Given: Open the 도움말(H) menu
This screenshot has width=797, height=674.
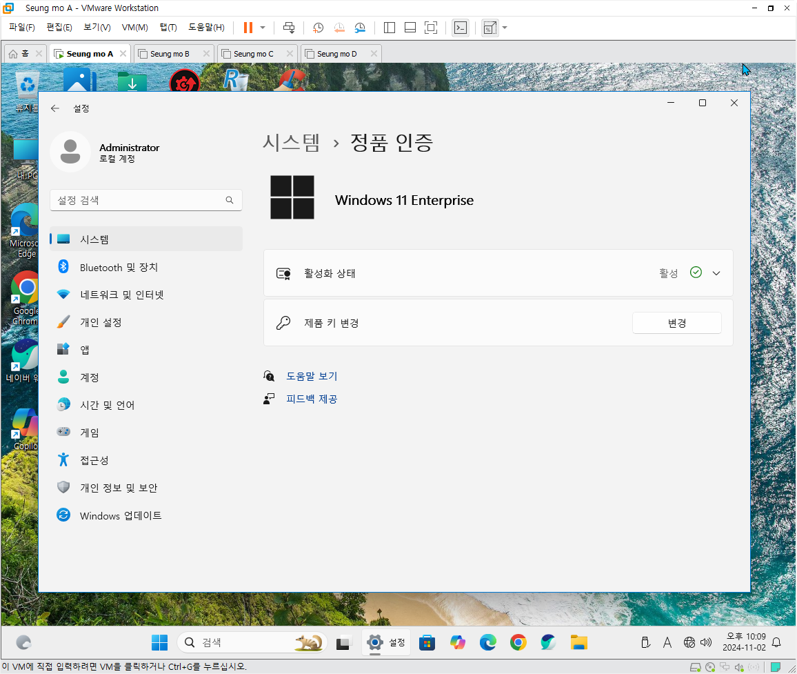Looking at the screenshot, I should tap(206, 28).
